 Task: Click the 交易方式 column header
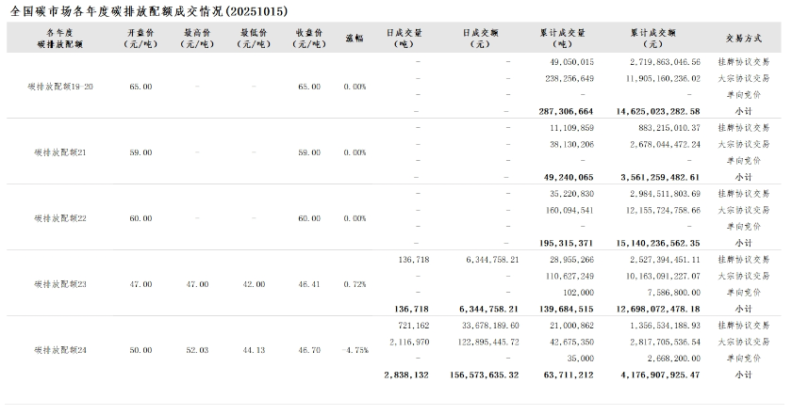744,38
